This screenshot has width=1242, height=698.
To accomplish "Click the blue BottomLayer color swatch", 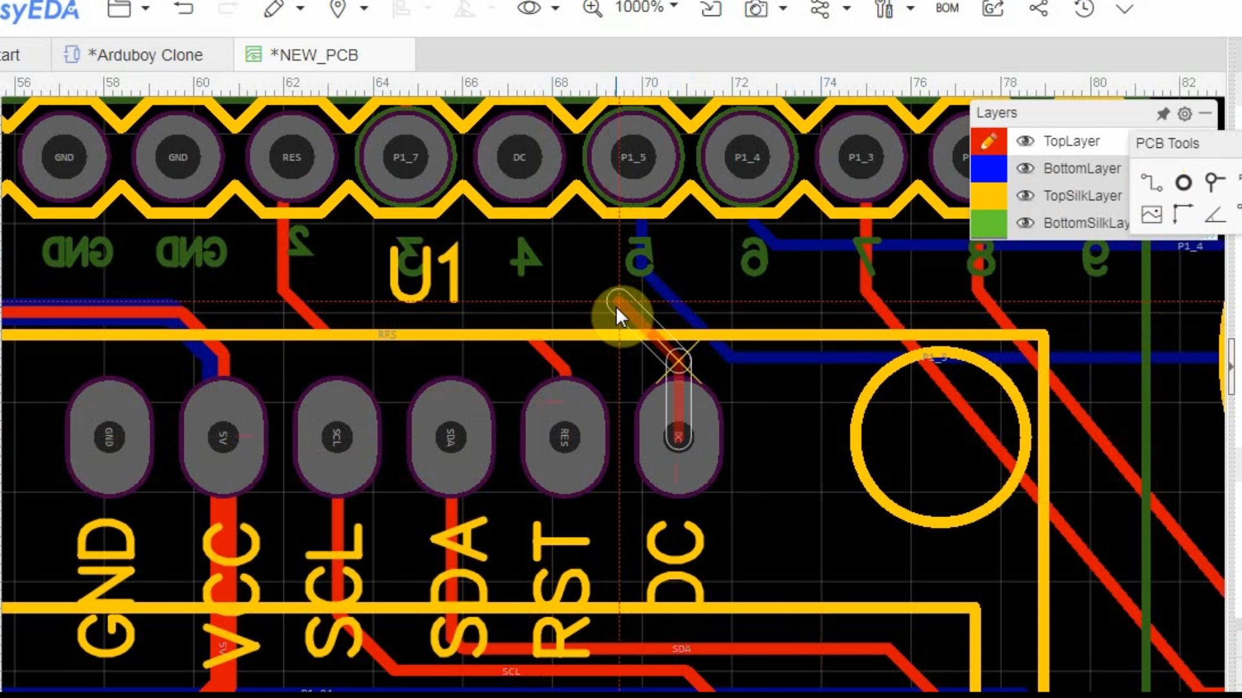I will click(988, 168).
